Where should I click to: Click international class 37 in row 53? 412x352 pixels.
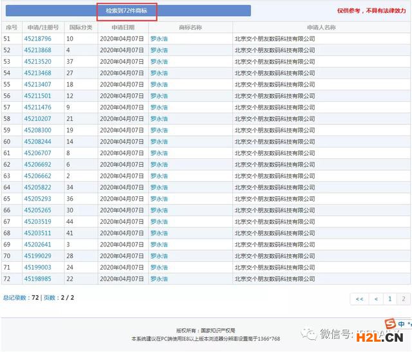pyautogui.click(x=70, y=62)
